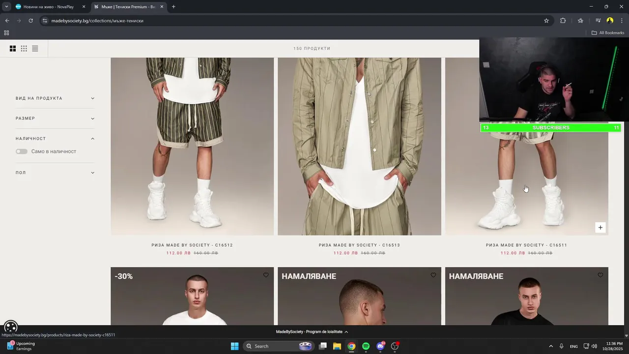The image size is (629, 354).
Task: Open File Explorer from the taskbar
Action: coord(337,346)
